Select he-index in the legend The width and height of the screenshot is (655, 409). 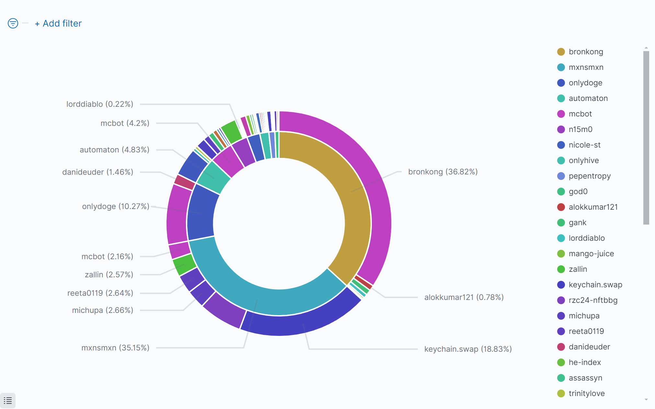pos(584,362)
